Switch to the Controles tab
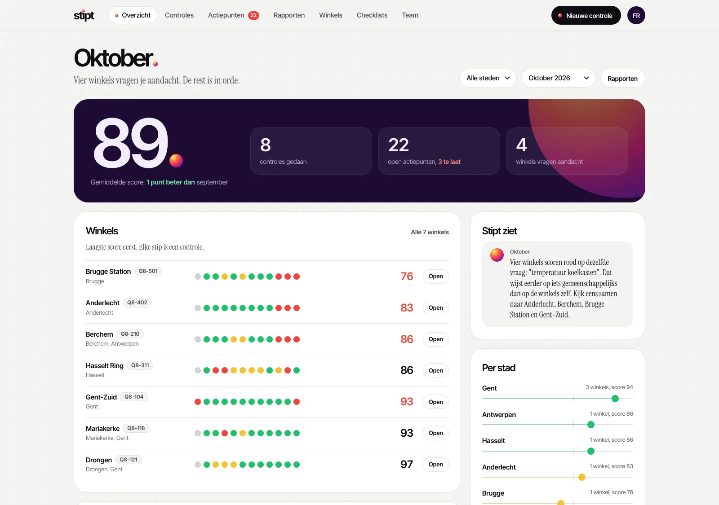 (x=179, y=15)
